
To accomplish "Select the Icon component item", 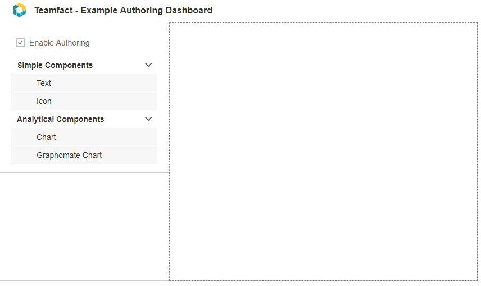I will 84,101.
